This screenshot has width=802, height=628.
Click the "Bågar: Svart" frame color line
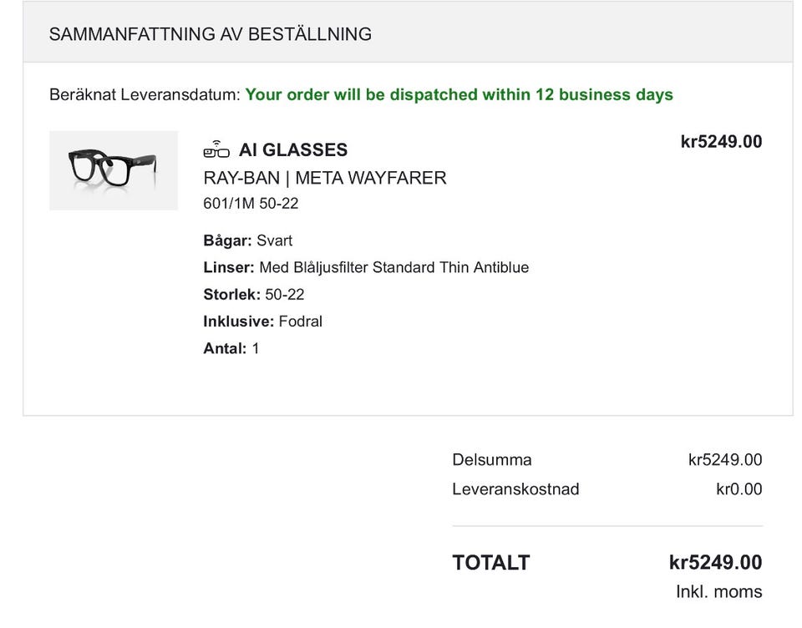coord(248,241)
